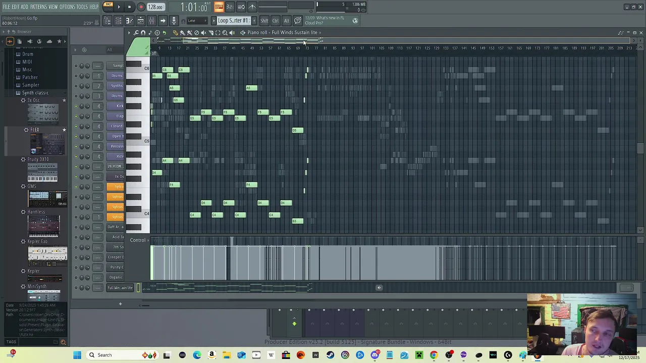Click the Alt button

tap(287, 21)
